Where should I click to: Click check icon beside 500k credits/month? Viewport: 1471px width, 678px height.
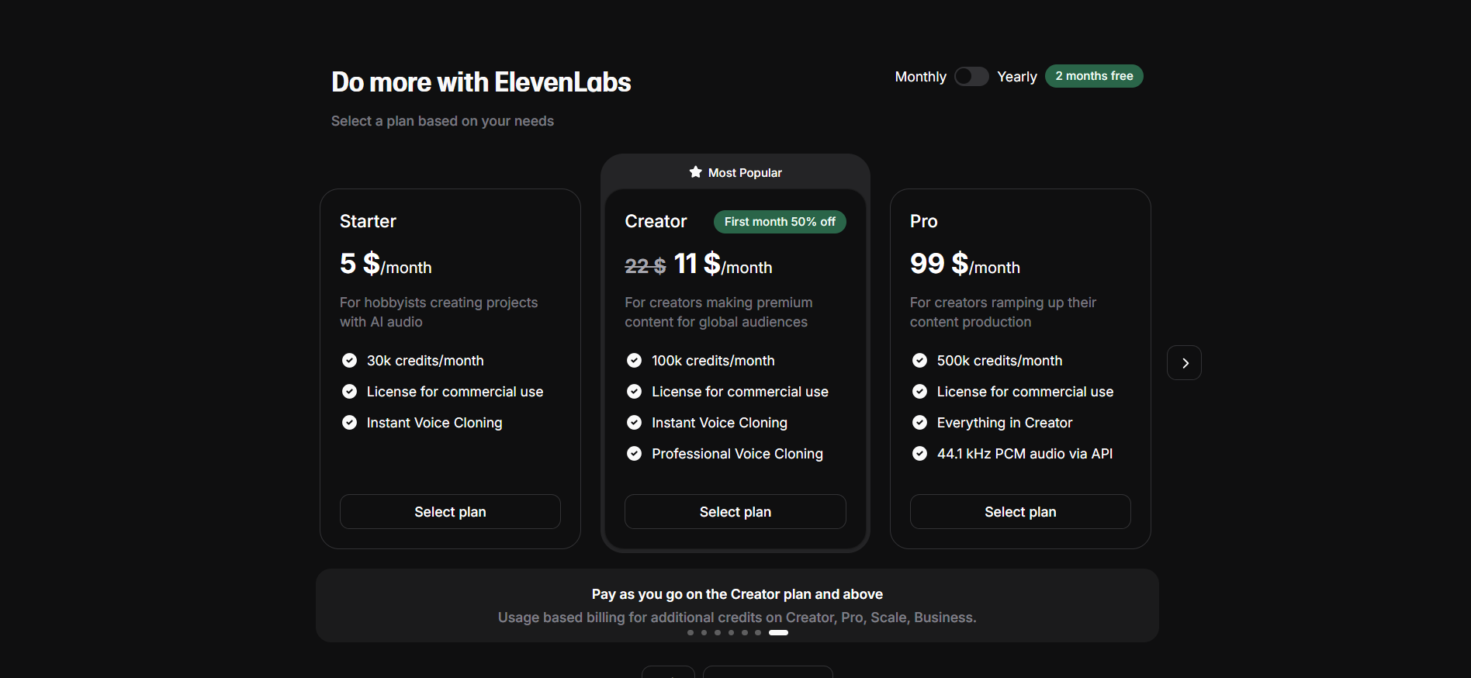point(919,361)
